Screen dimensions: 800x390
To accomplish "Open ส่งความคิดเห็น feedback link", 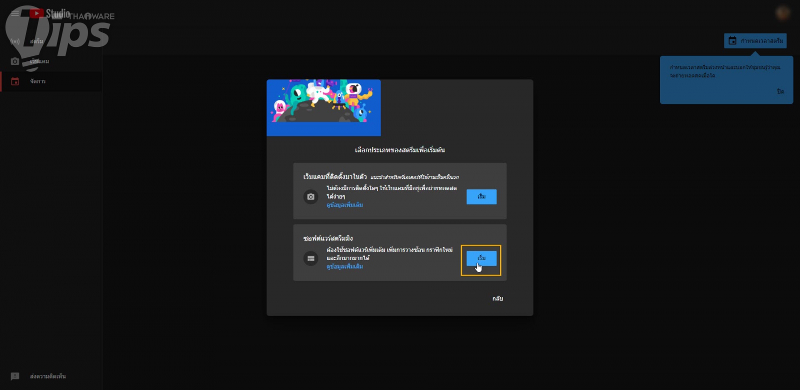I will coord(48,376).
